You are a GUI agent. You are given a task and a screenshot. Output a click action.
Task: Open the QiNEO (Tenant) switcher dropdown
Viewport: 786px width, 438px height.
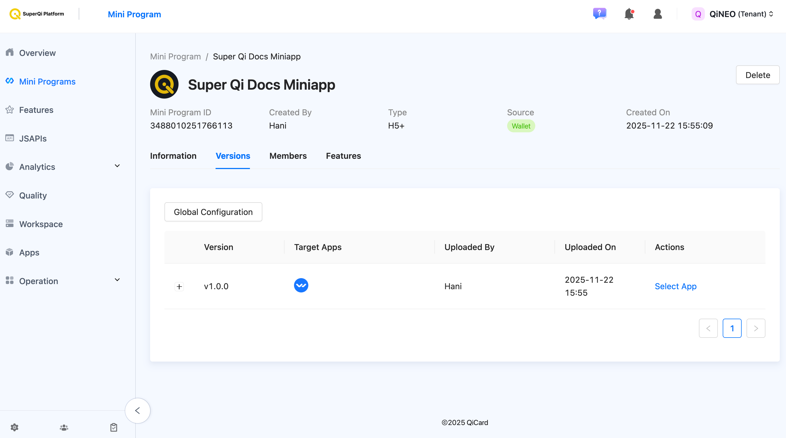pos(741,14)
